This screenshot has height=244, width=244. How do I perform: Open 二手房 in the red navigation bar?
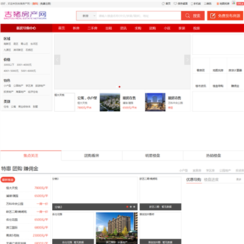pyautogui.click(x=92, y=28)
